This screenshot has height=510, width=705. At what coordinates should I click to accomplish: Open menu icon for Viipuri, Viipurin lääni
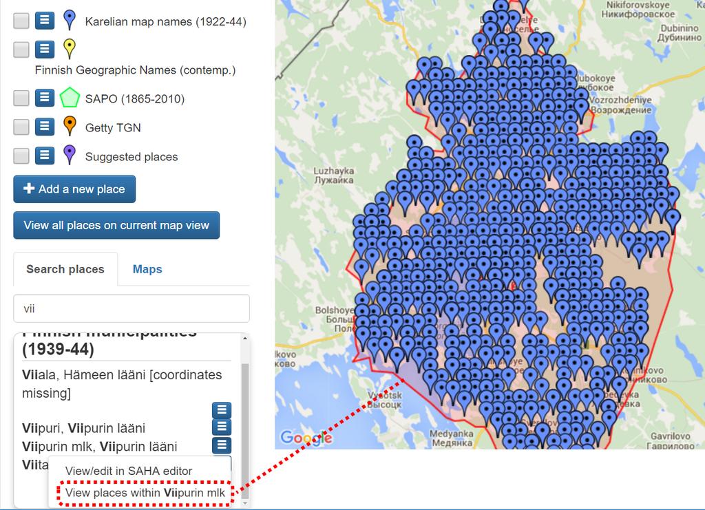pyautogui.click(x=222, y=427)
